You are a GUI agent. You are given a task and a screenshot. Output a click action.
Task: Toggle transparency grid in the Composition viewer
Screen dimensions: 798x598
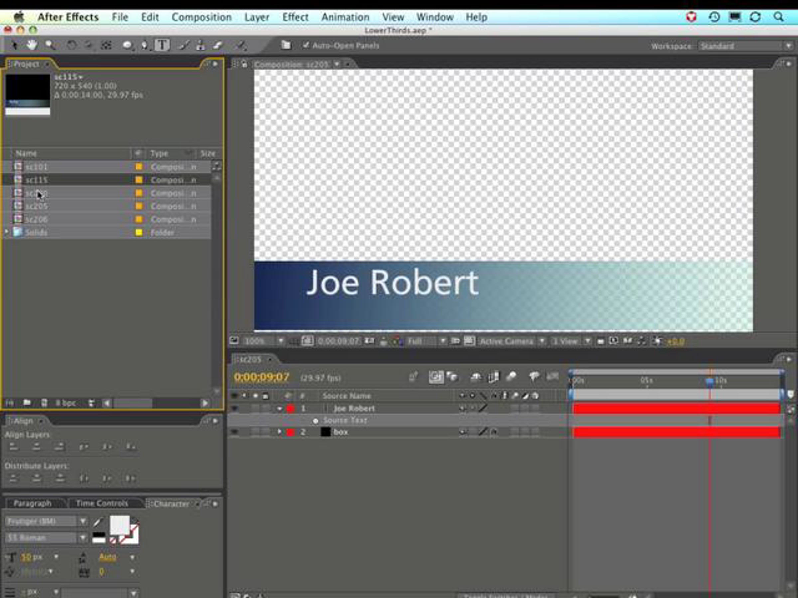click(469, 341)
